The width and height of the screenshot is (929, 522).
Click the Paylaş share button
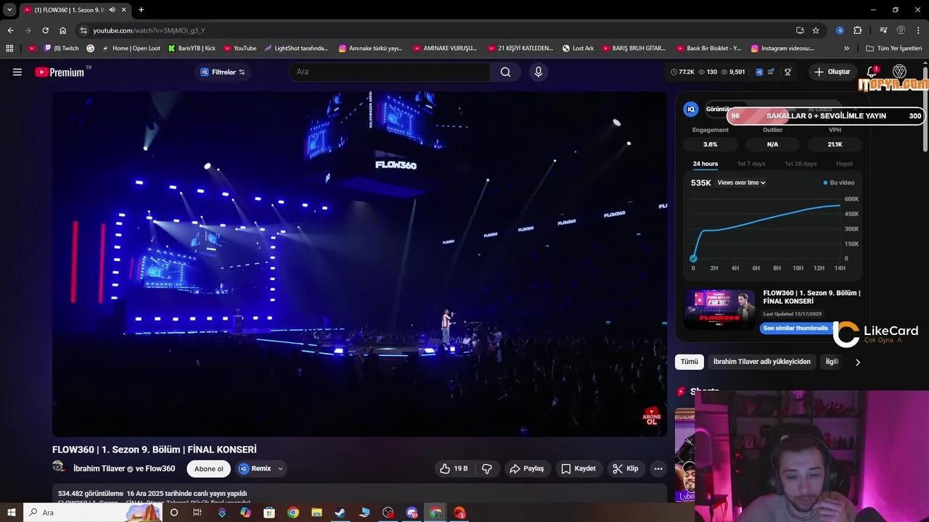[x=527, y=469]
